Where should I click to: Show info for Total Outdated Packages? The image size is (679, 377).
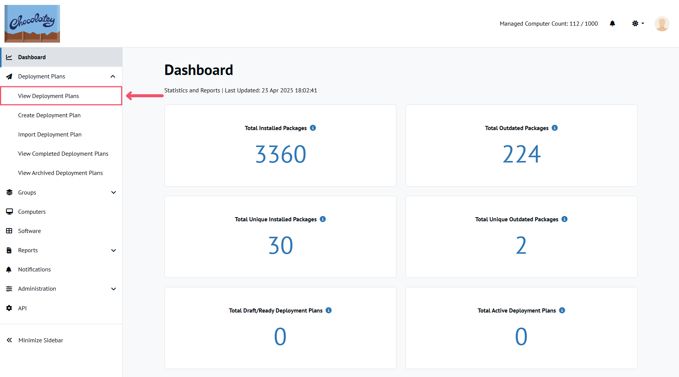pyautogui.click(x=555, y=128)
